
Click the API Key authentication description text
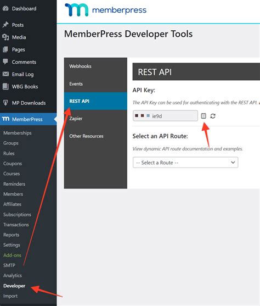(195, 102)
